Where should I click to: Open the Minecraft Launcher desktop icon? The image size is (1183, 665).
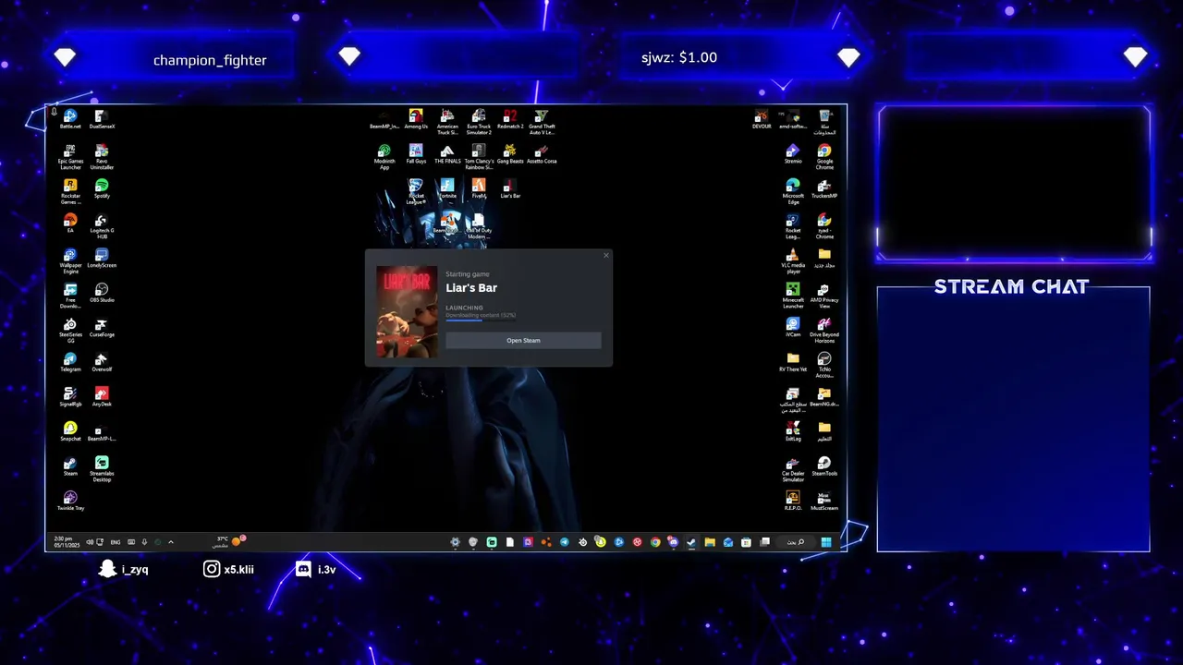(793, 296)
